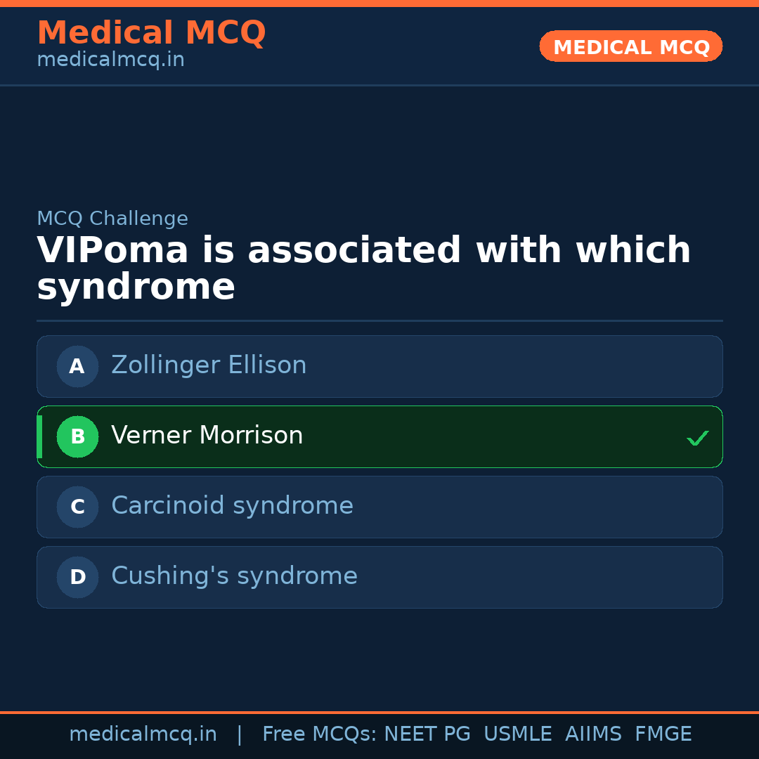Click the green B circle badge
Screen dimensions: 759x759
pyautogui.click(x=77, y=436)
